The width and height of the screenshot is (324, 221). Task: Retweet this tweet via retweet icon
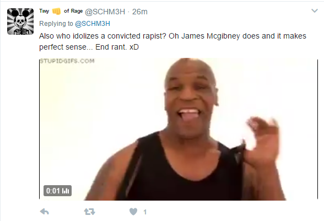89,212
